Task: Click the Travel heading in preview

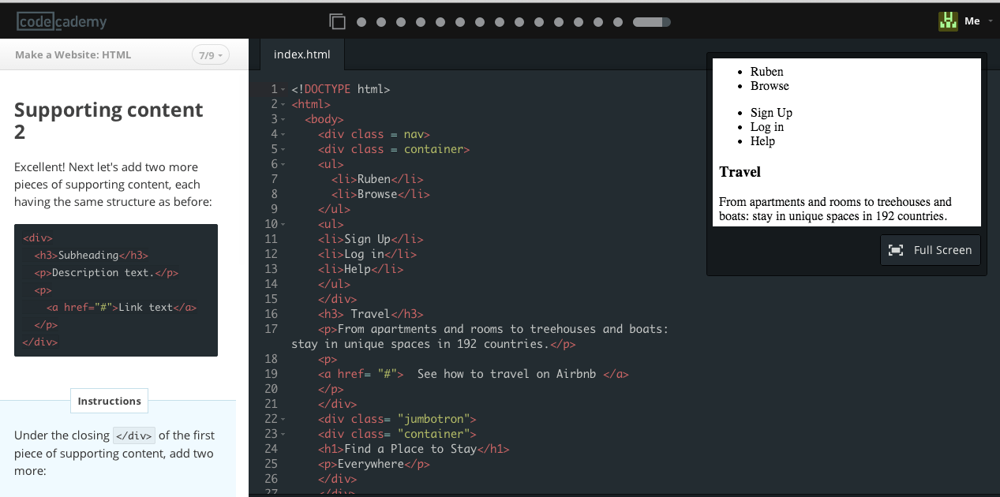Action: (x=740, y=172)
